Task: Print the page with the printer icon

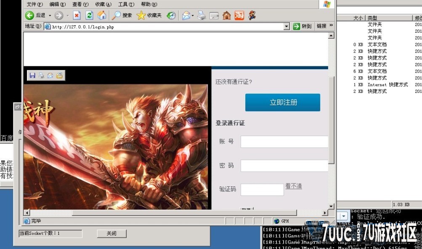Action: tap(201, 15)
